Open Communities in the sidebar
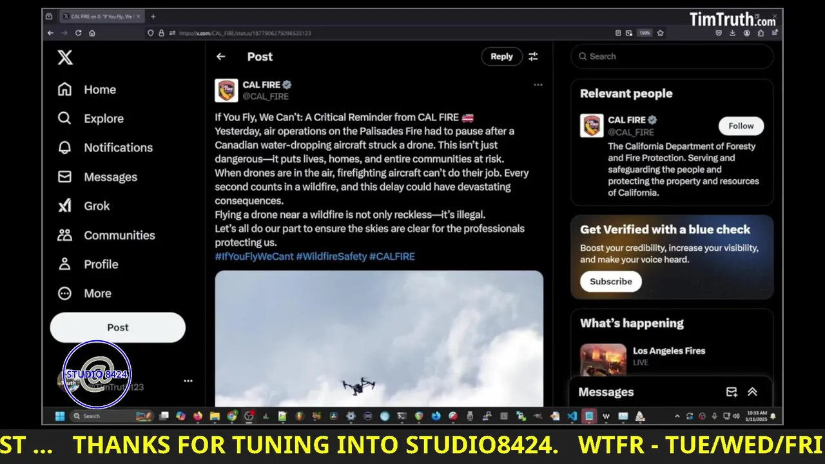Image resolution: width=825 pixels, height=464 pixels. (x=106, y=235)
